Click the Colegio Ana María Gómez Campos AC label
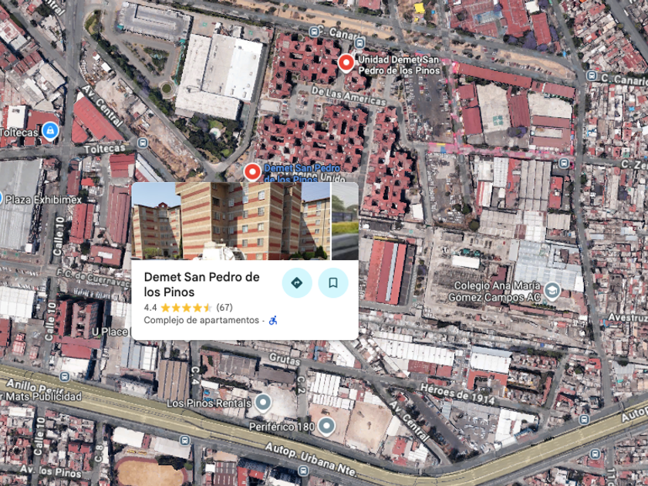This screenshot has width=648, height=486. pos(494,292)
